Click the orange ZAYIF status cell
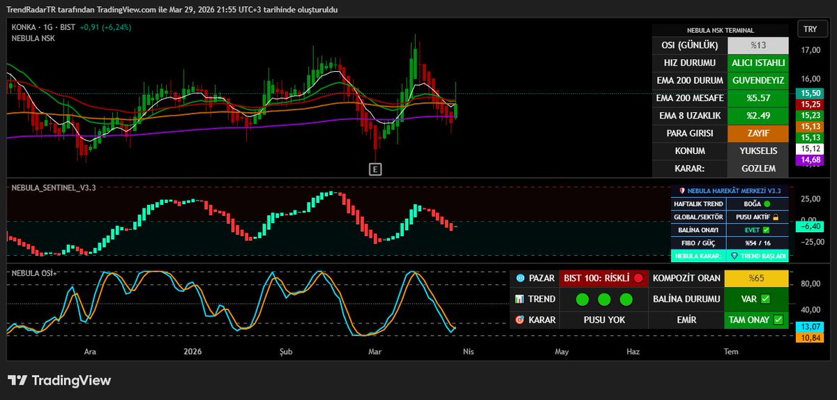 pos(758,132)
